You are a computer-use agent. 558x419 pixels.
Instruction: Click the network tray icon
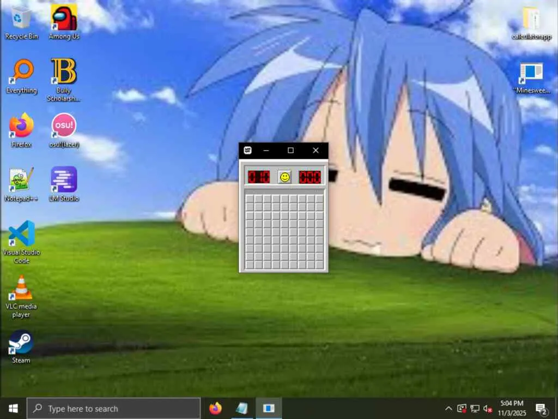(x=475, y=408)
